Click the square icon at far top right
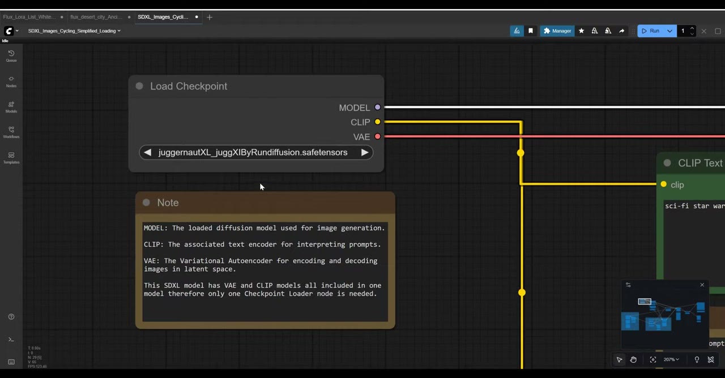Viewport: 725px width, 378px height. pos(718,31)
